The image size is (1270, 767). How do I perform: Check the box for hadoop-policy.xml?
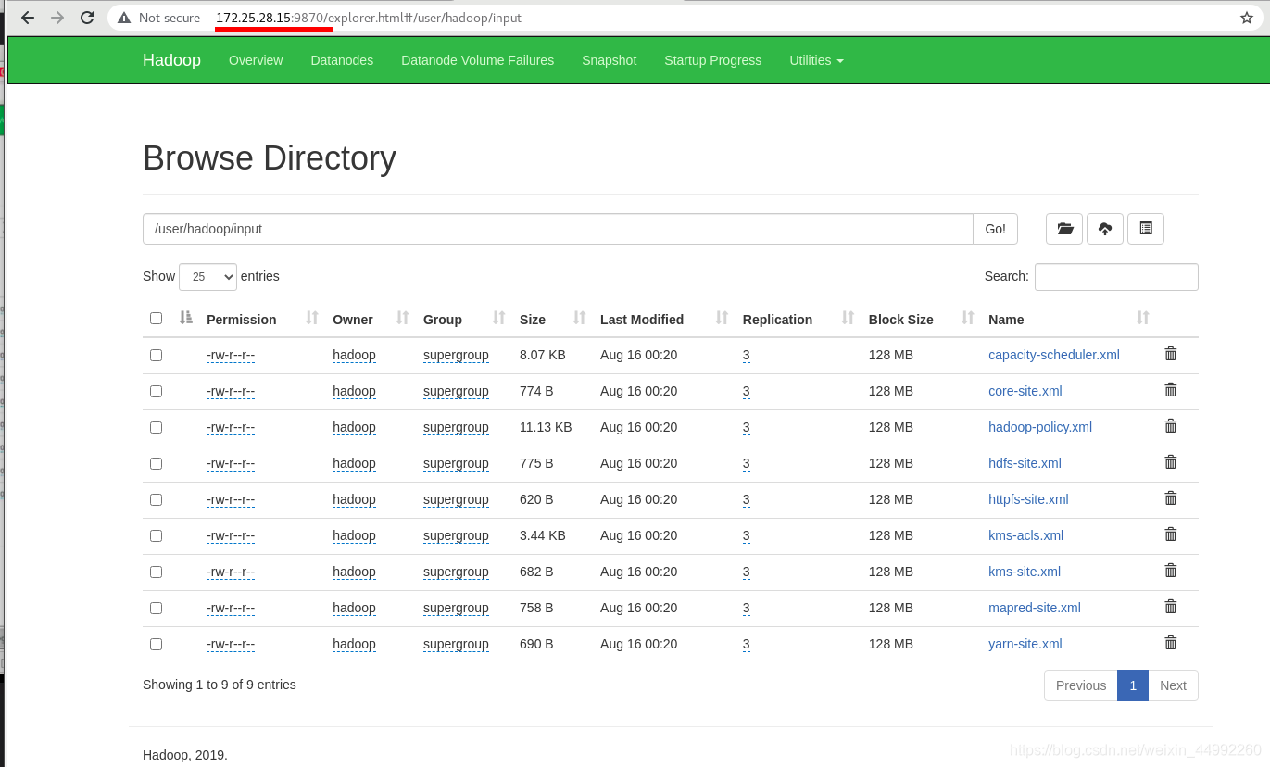[x=156, y=427]
